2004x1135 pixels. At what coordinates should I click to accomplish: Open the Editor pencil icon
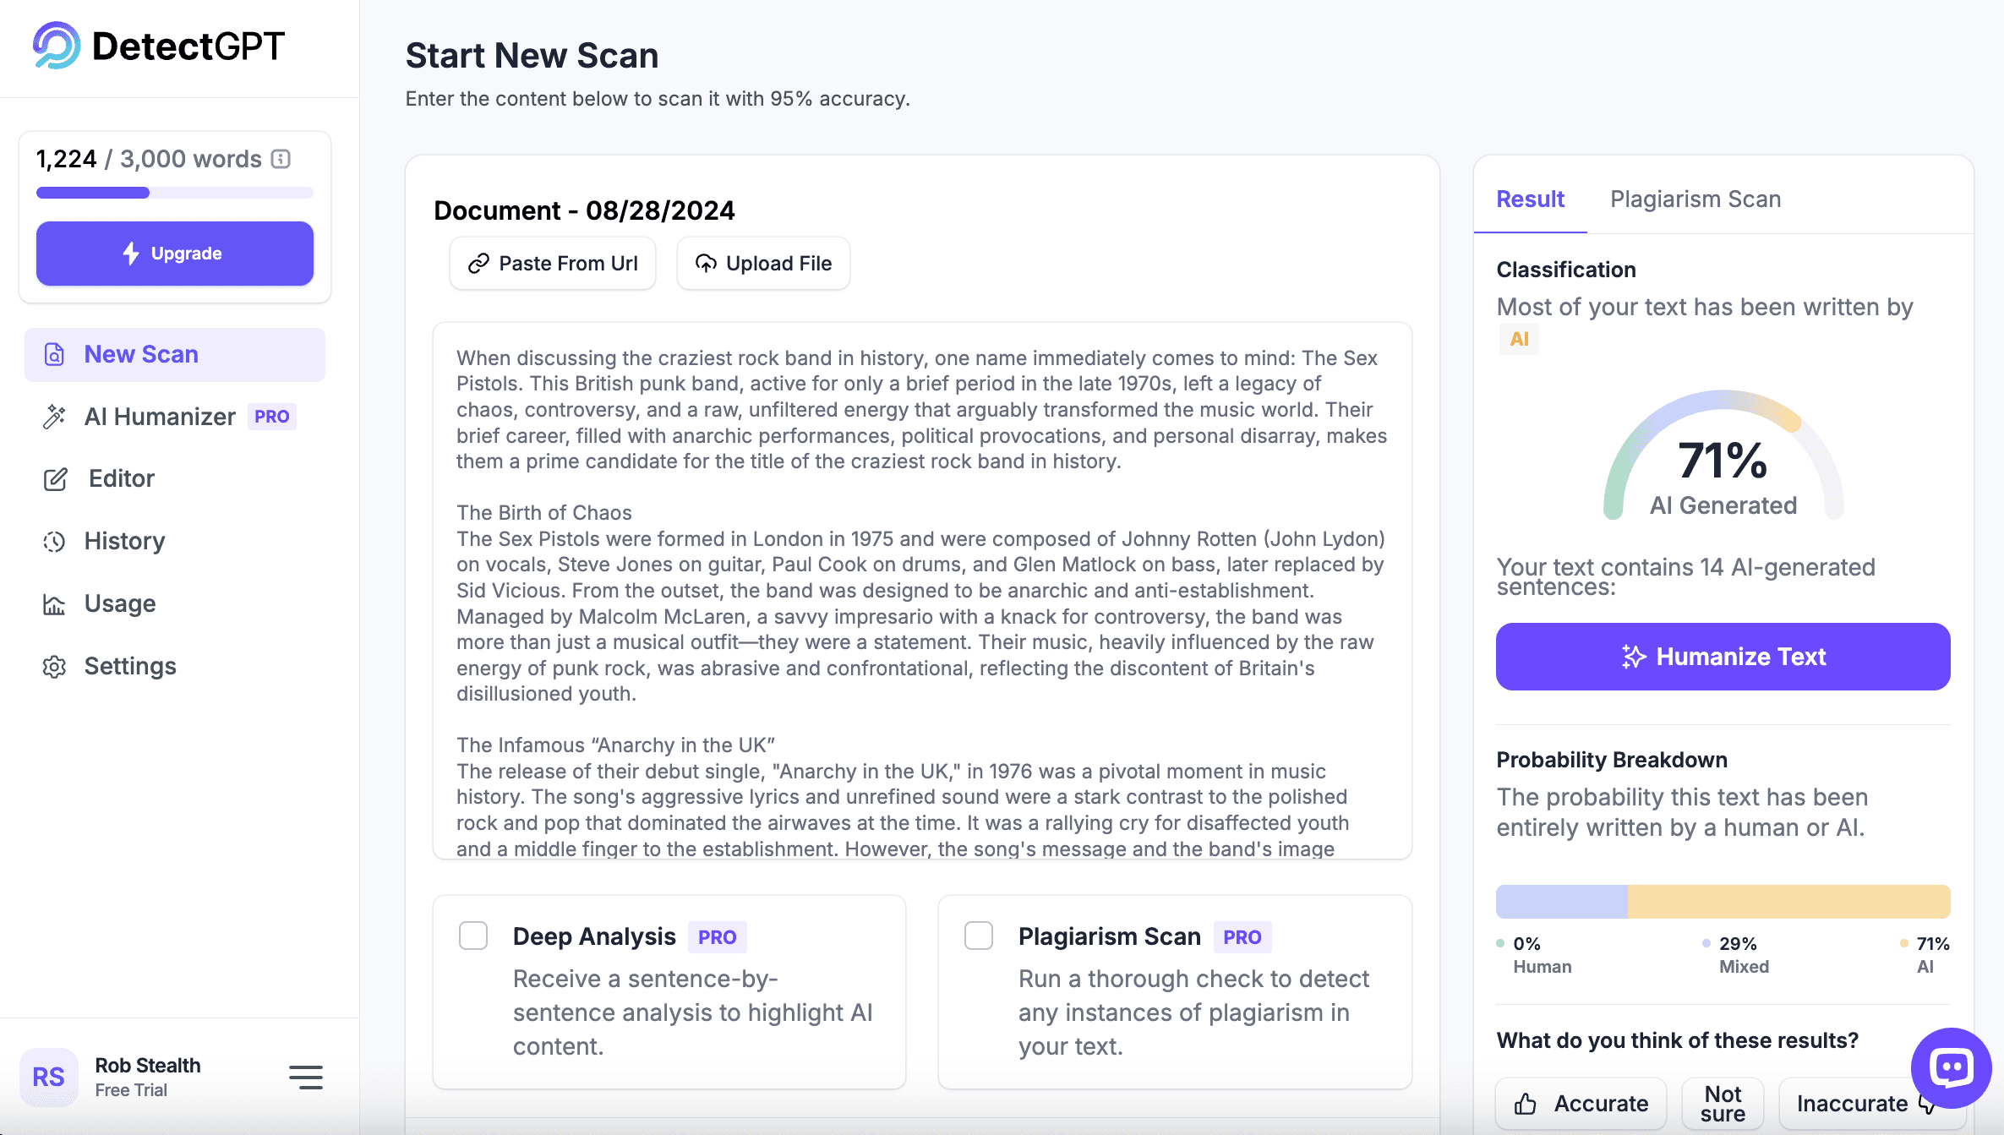point(55,479)
